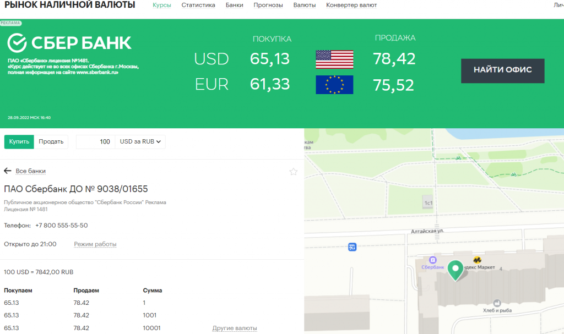Navigate to Прогнозы

(268, 5)
